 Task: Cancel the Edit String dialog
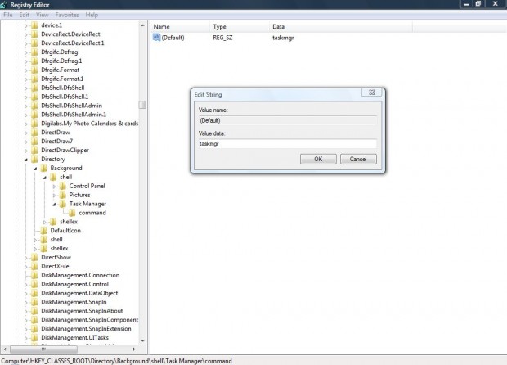(x=358, y=159)
